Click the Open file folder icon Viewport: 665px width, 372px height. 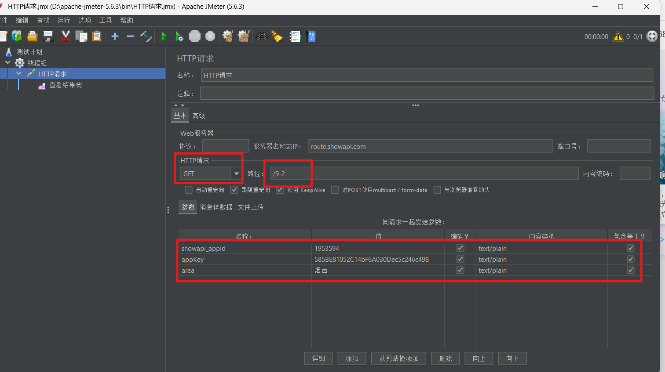coord(32,36)
